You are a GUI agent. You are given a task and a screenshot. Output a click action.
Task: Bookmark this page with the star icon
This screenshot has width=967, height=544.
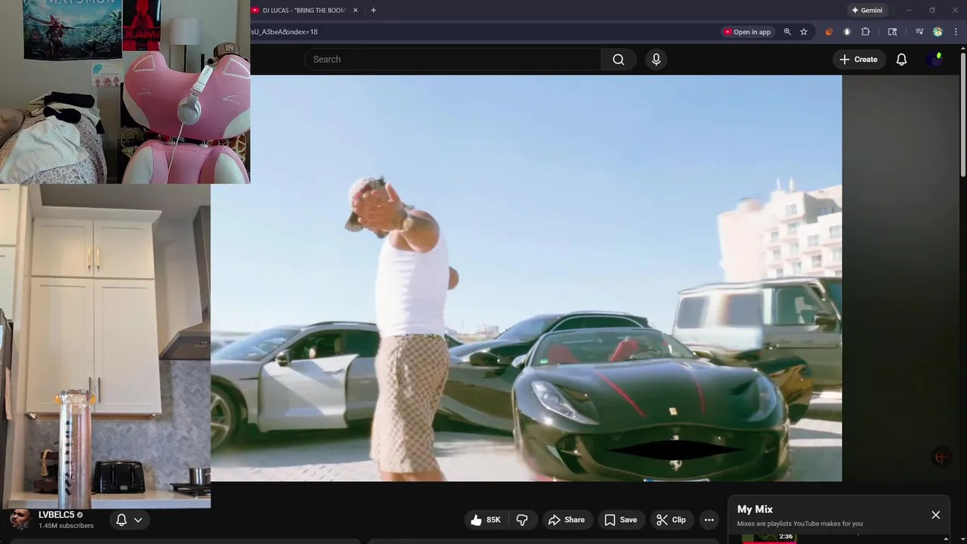(x=804, y=32)
